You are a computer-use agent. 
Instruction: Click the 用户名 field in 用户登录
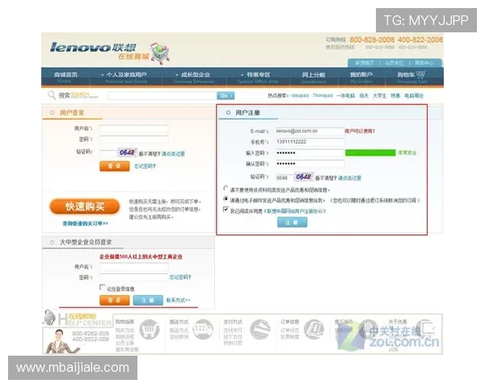coord(134,129)
